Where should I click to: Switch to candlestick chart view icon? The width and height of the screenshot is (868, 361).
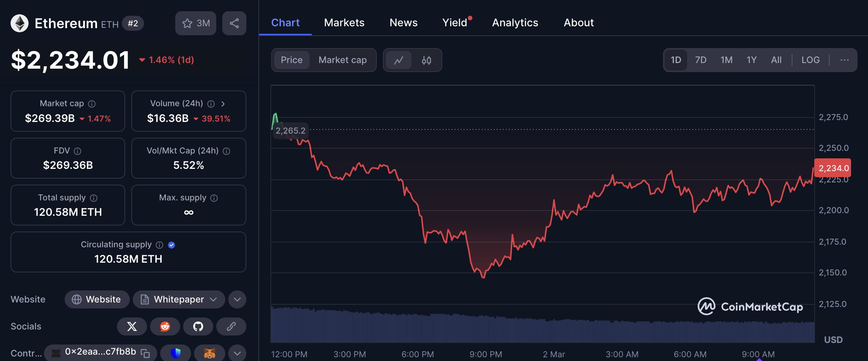(426, 60)
